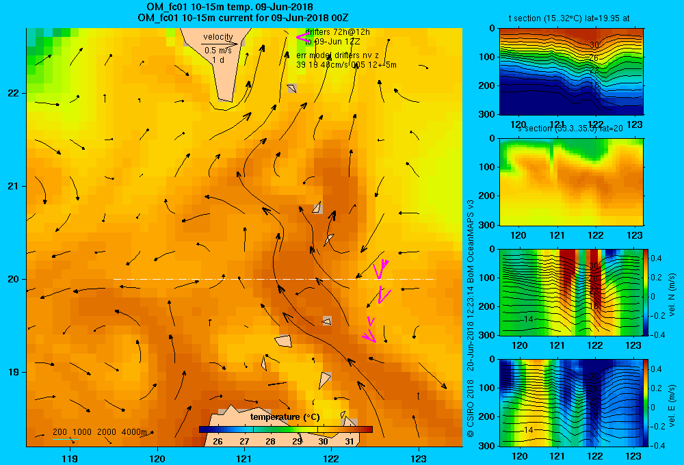Image resolution: width=684 pixels, height=465 pixels.
Task: Click the 't section (15..32°C) lat=19.95' title
Action: [x=569, y=18]
